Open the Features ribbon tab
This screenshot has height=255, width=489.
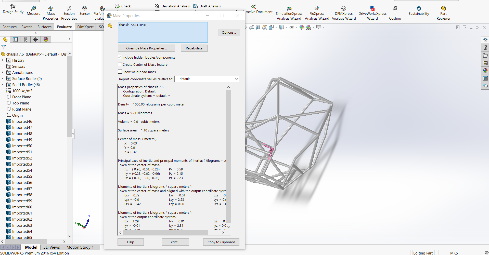coord(10,27)
